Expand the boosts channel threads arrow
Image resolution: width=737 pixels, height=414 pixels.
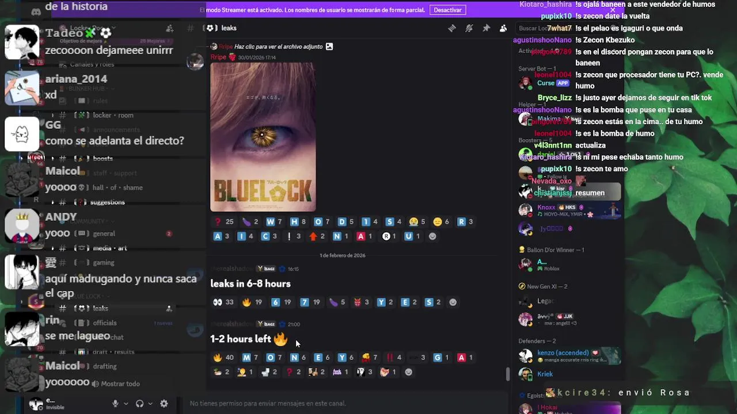click(x=53, y=159)
